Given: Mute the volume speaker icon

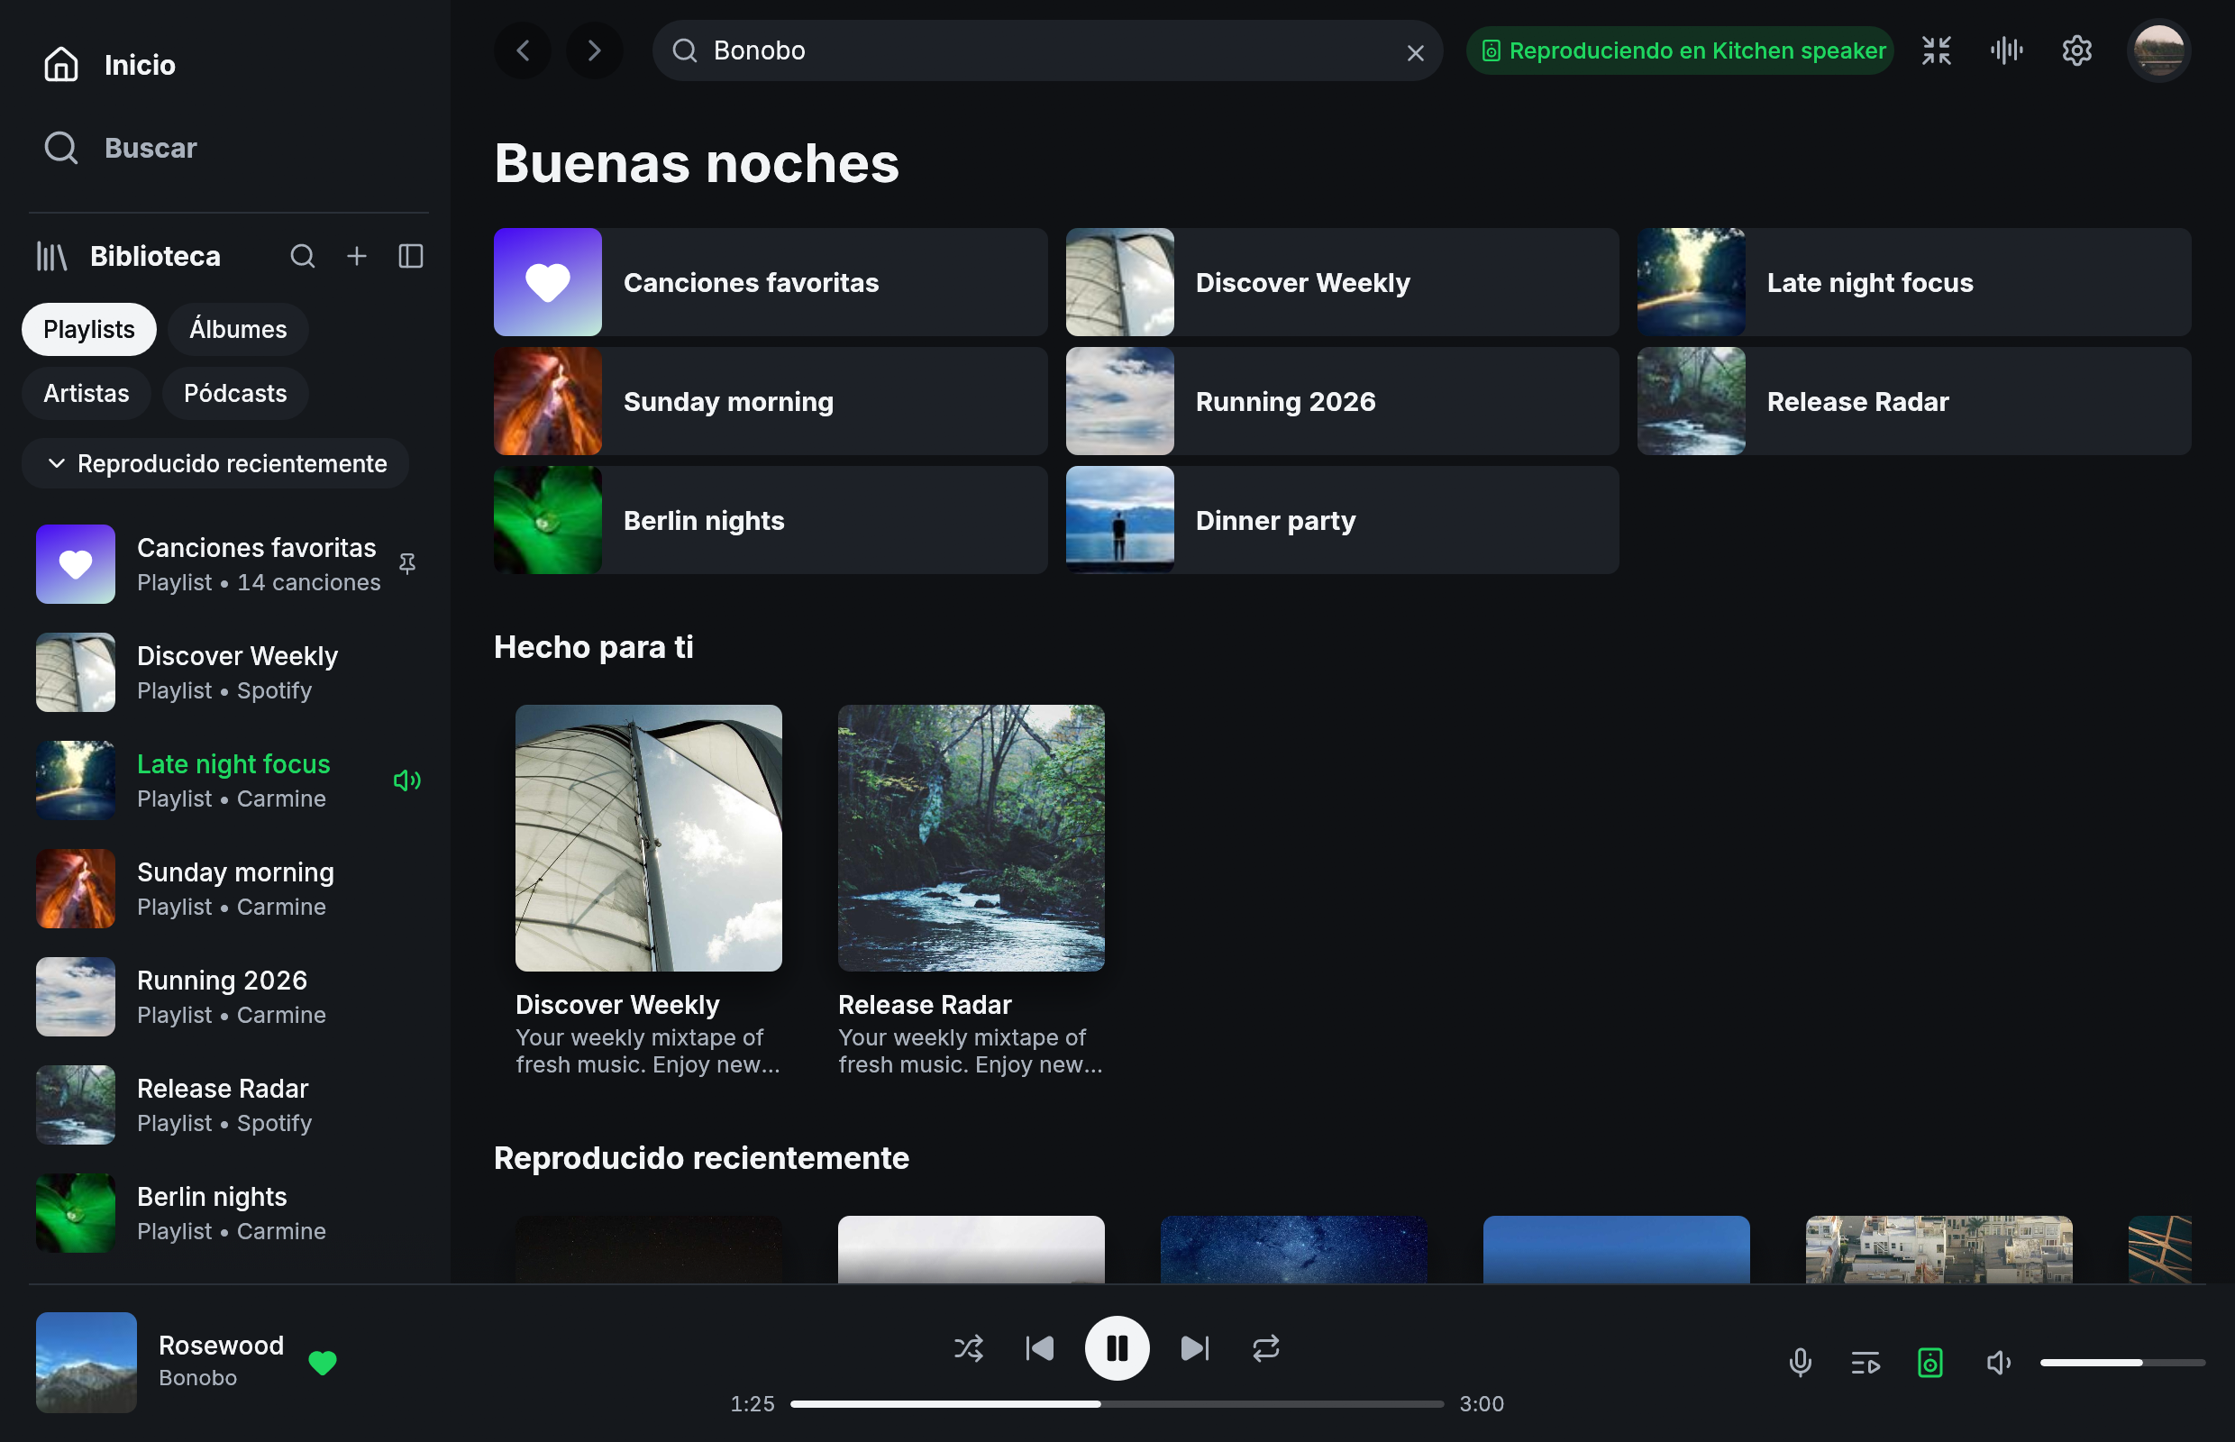Looking at the screenshot, I should click(1998, 1363).
